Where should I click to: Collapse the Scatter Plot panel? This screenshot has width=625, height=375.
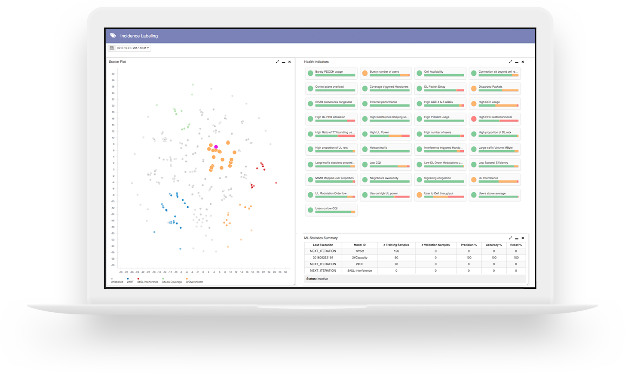(284, 62)
